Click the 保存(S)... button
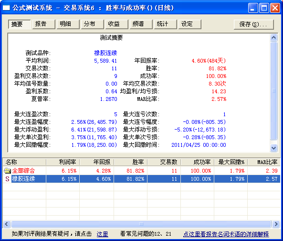 [x=254, y=24]
